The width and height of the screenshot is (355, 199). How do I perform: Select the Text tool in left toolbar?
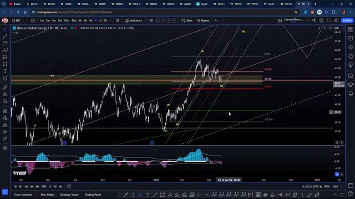pyautogui.click(x=5, y=71)
